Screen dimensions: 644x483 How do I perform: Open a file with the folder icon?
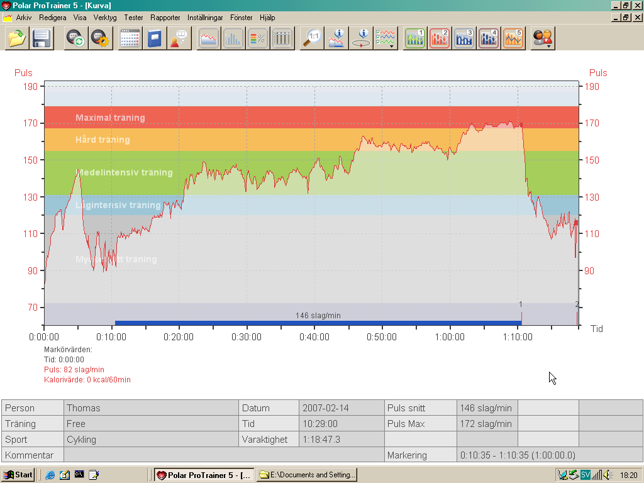pyautogui.click(x=17, y=38)
